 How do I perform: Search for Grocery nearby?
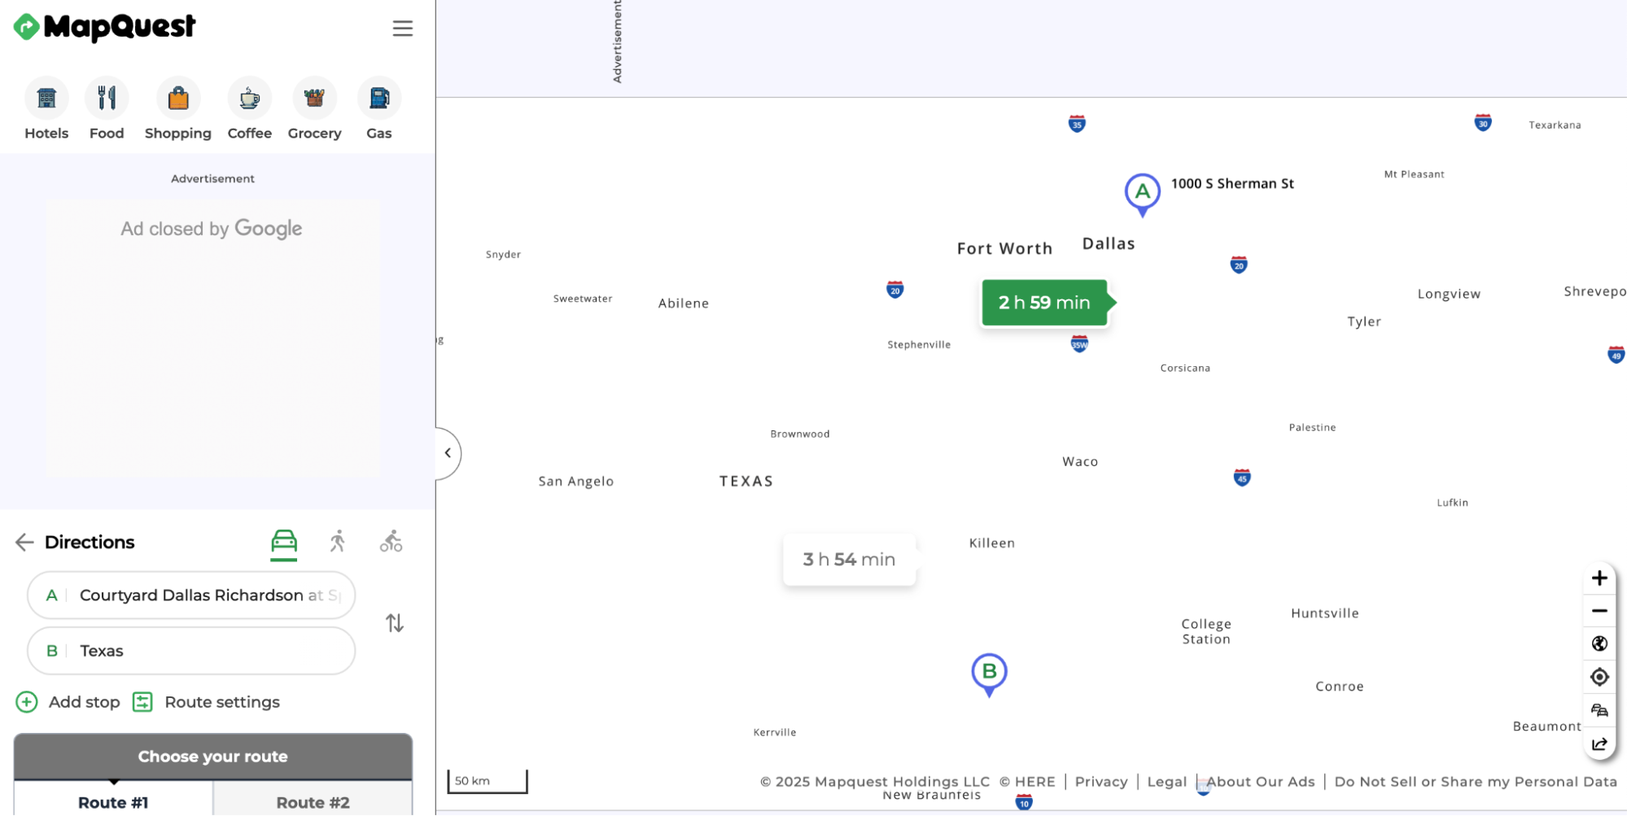pyautogui.click(x=314, y=109)
